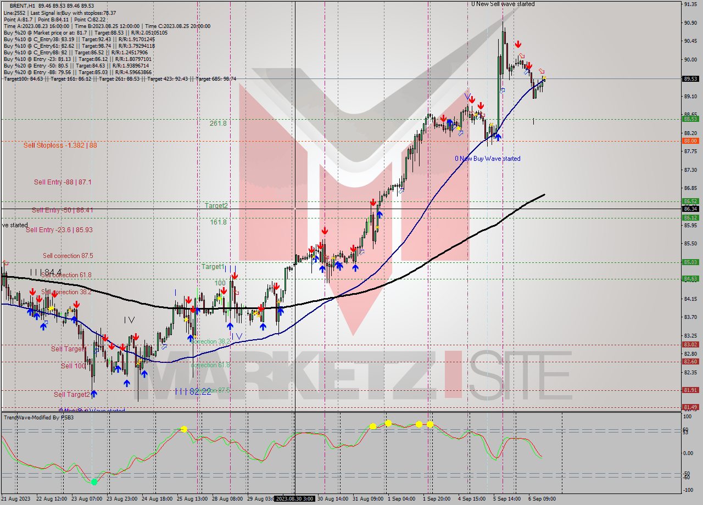
Task: Select the red 81.49 price tag
Action: [690, 407]
